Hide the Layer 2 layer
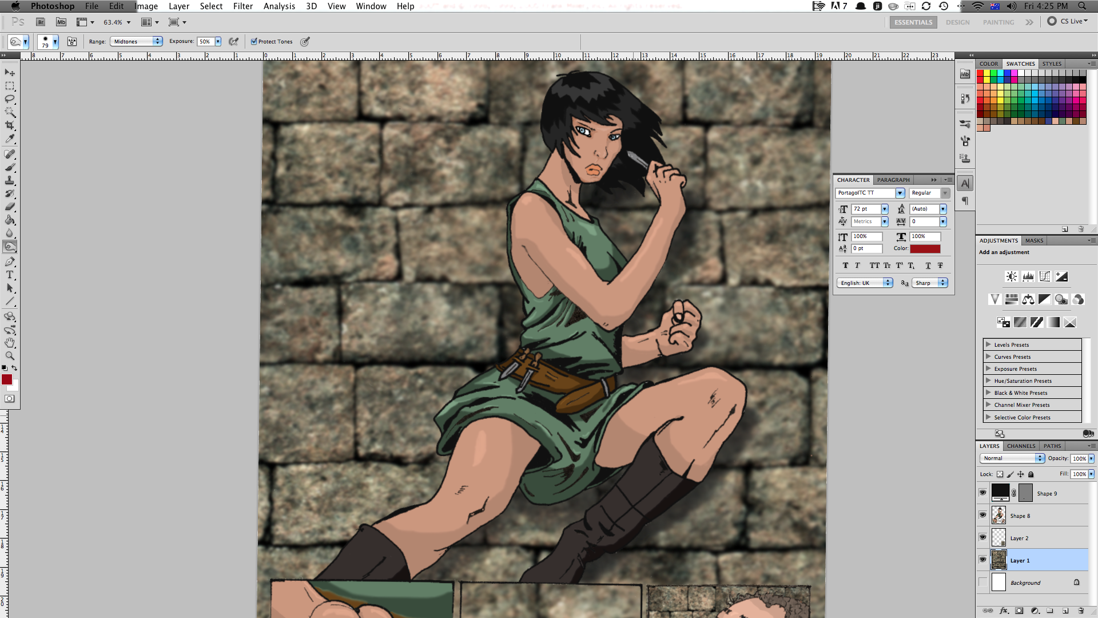The image size is (1098, 618). (x=982, y=537)
